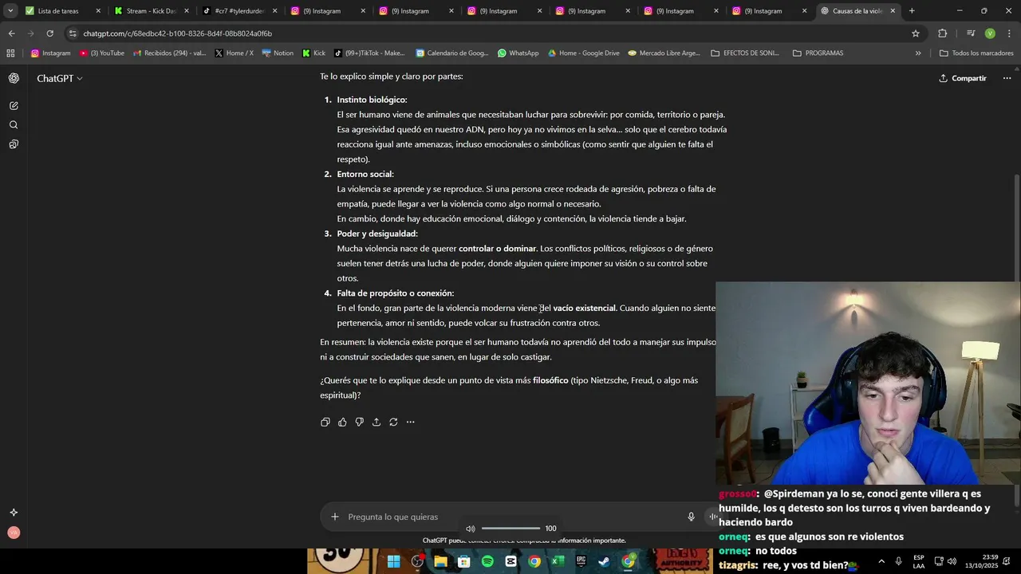Bookmark this page with the star icon
1021x574 pixels.
coord(916,33)
